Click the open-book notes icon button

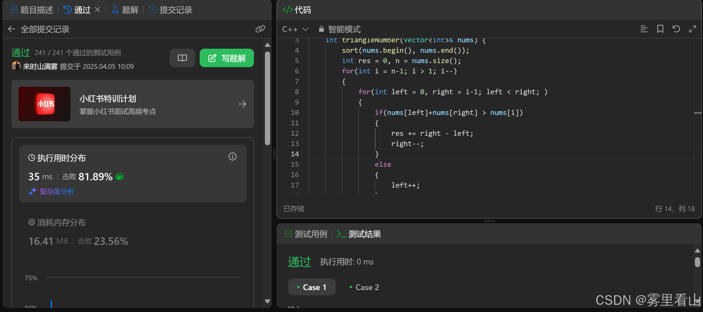tap(182, 58)
